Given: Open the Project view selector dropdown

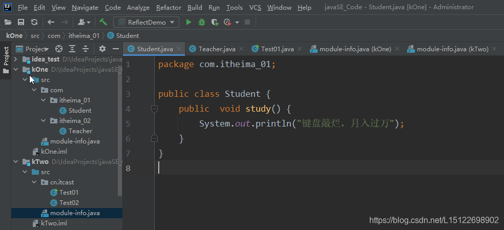Looking at the screenshot, I should coord(32,49).
